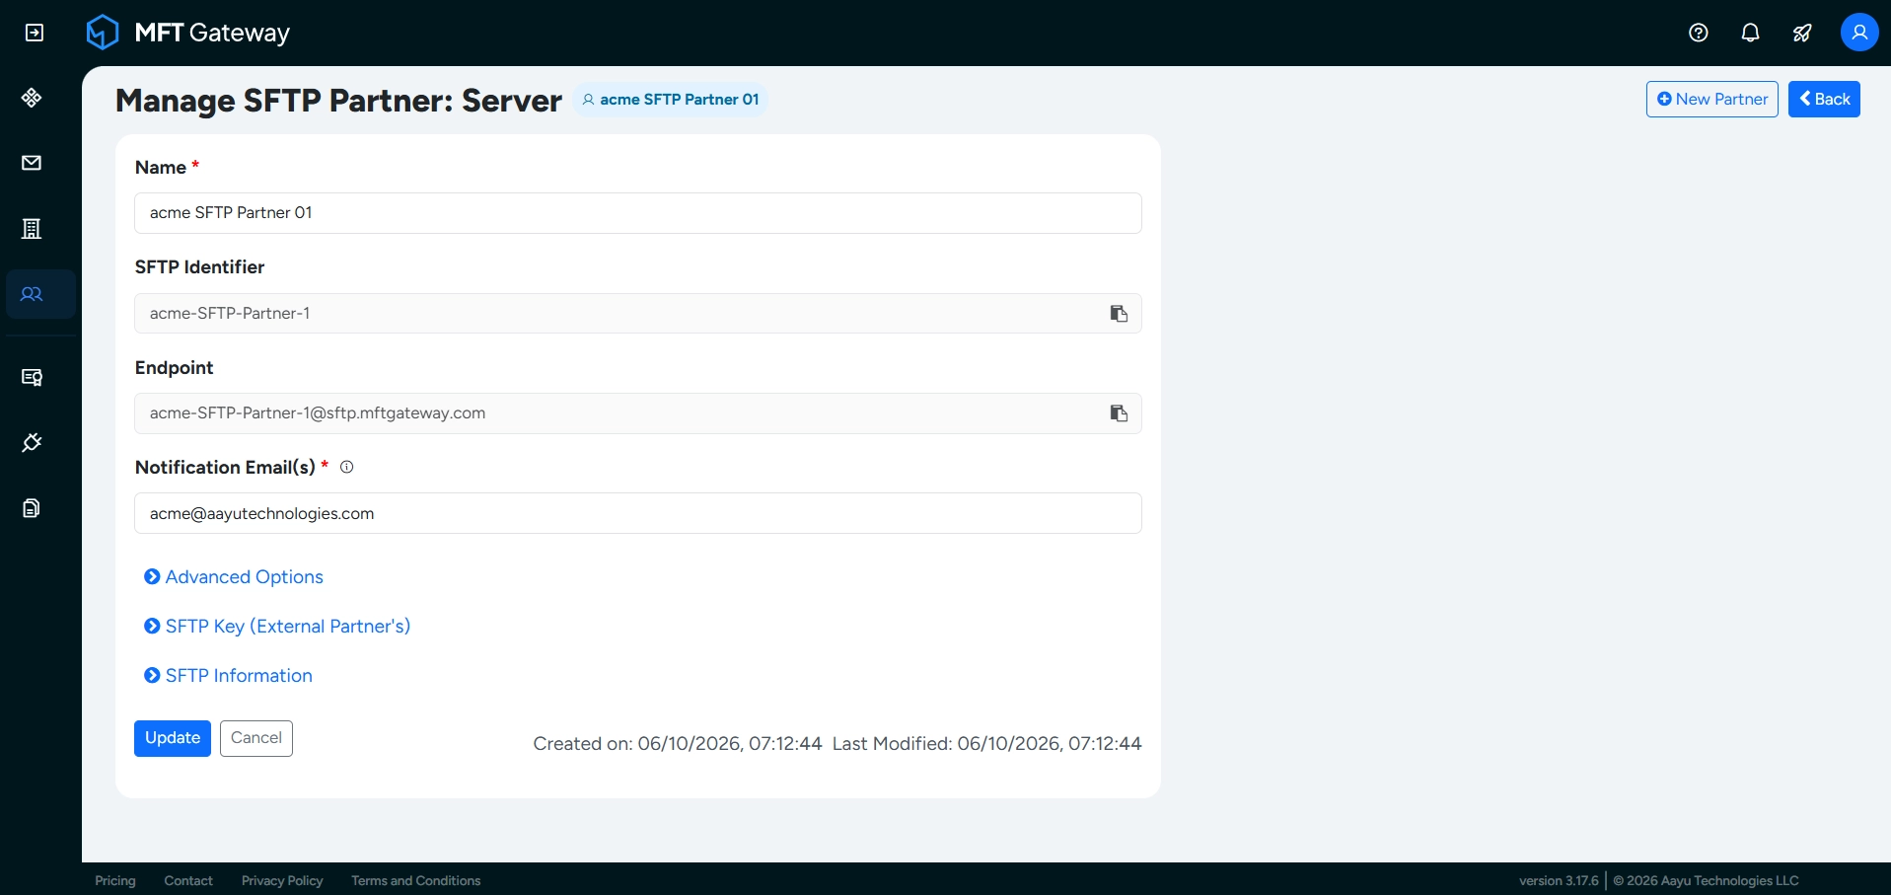Click the acme SFTP Partner 01 badge
This screenshot has height=895, width=1891.
pos(671,100)
